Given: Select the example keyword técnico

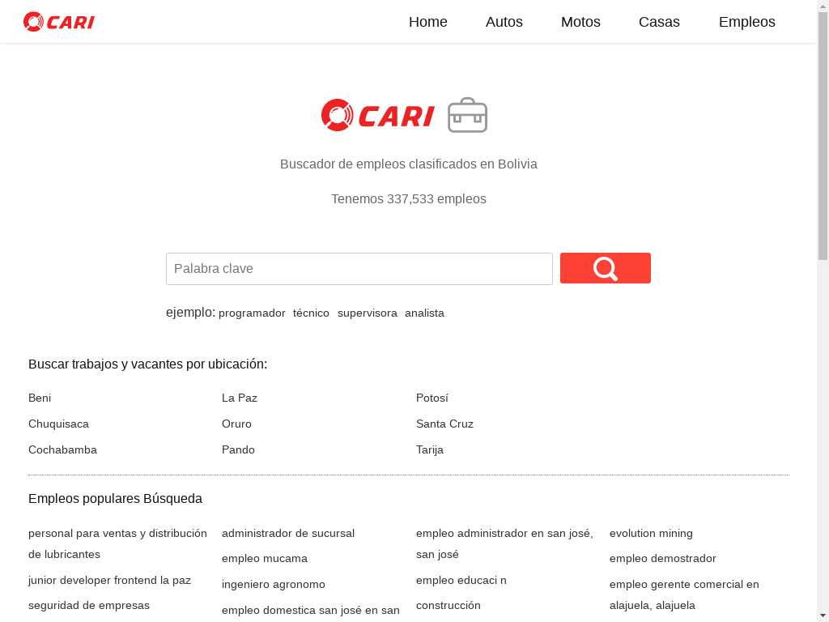Looking at the screenshot, I should (x=311, y=313).
